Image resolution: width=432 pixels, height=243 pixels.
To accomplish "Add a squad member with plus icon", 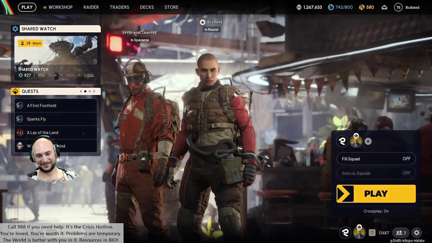I will coord(368,141).
